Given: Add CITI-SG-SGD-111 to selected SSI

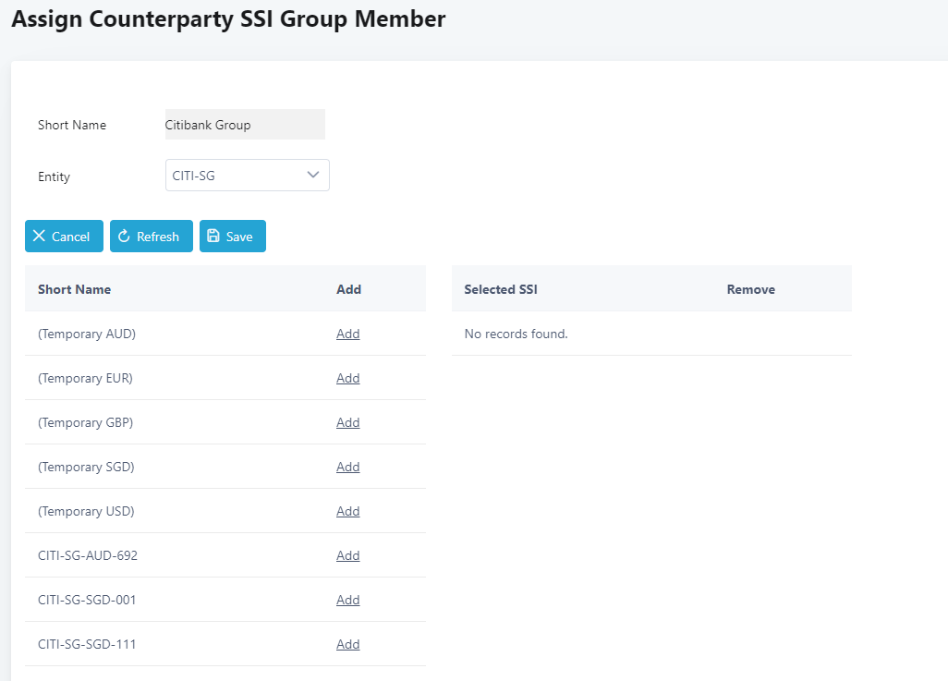Looking at the screenshot, I should tap(347, 644).
